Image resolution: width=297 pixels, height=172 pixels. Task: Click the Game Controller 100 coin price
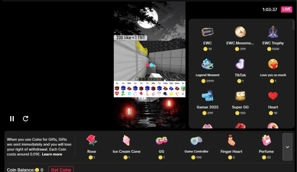click(x=196, y=157)
